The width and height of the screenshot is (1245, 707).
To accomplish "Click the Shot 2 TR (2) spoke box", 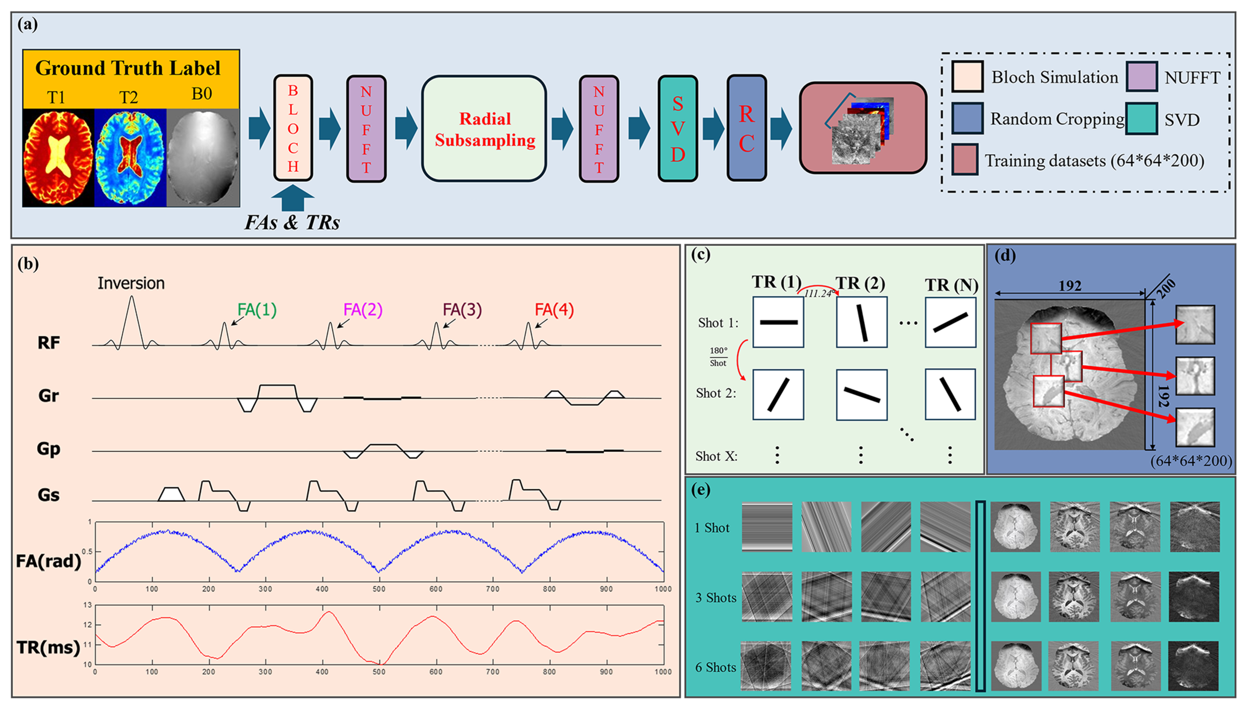I will 862,394.
